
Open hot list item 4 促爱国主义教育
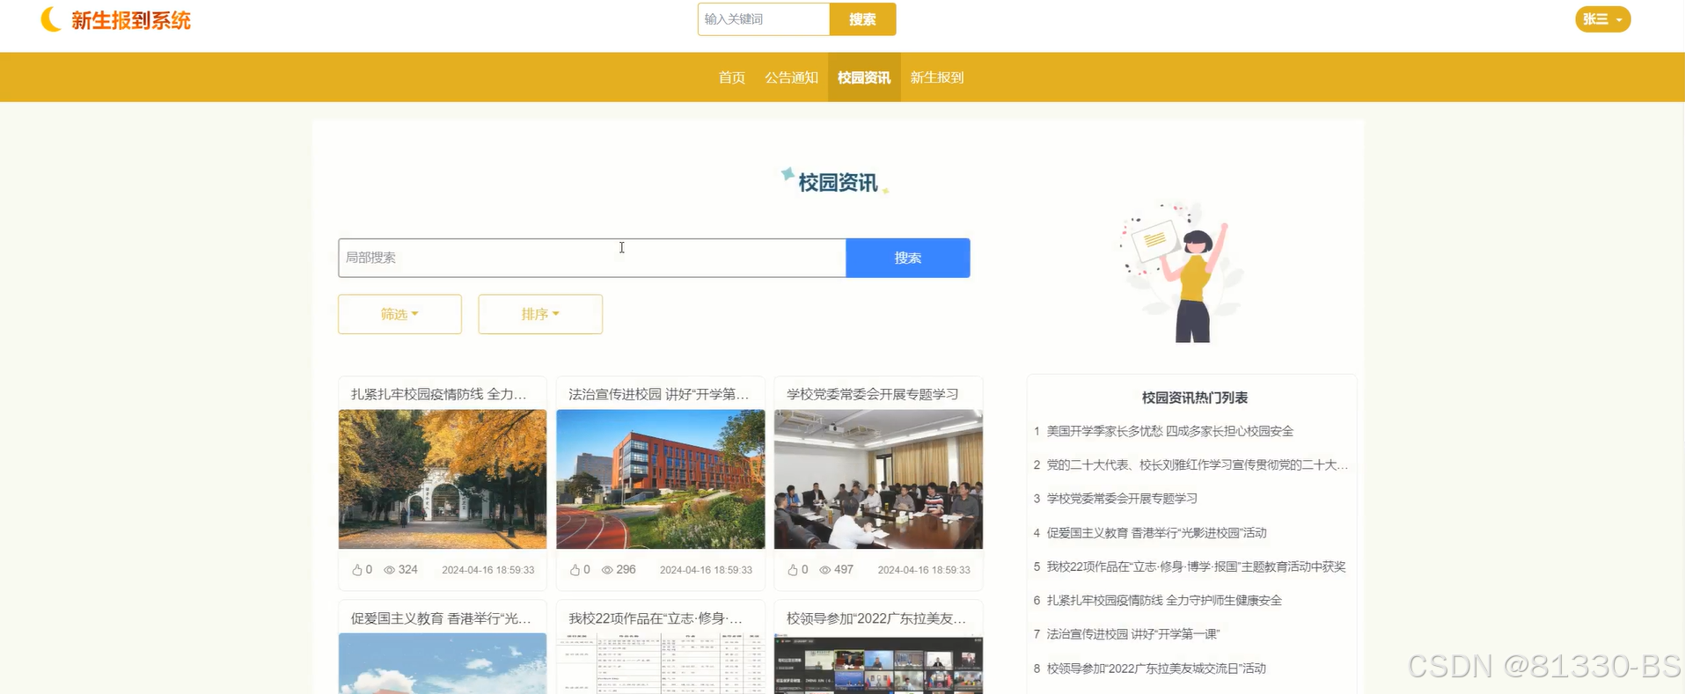(1156, 532)
